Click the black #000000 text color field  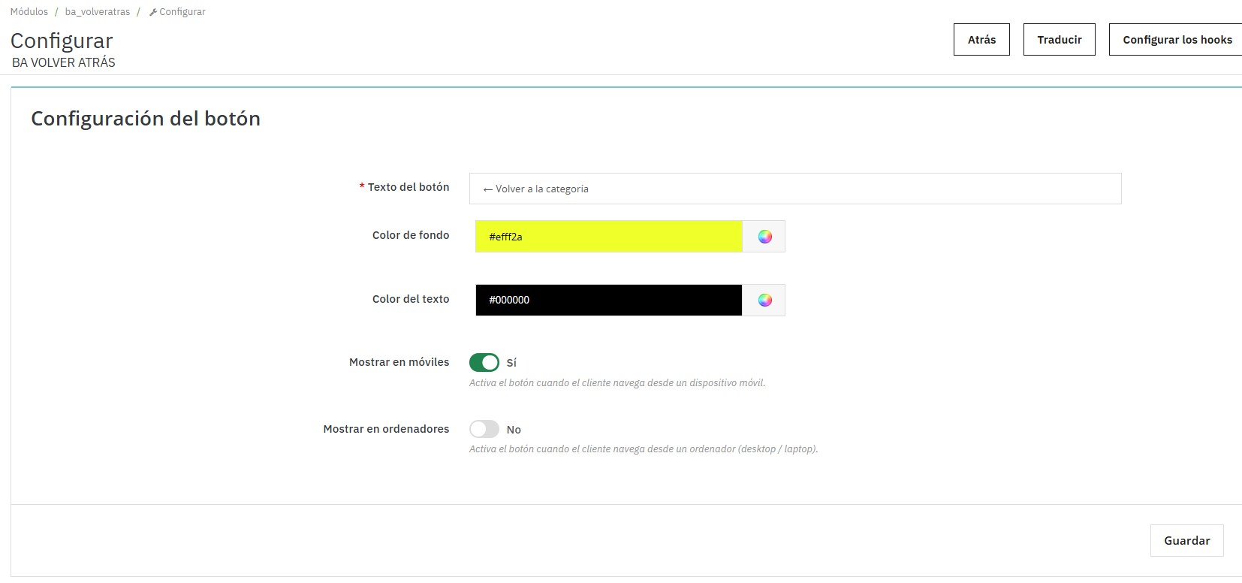(x=608, y=301)
